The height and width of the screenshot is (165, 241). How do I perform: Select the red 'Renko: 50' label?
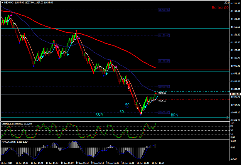click(220, 8)
